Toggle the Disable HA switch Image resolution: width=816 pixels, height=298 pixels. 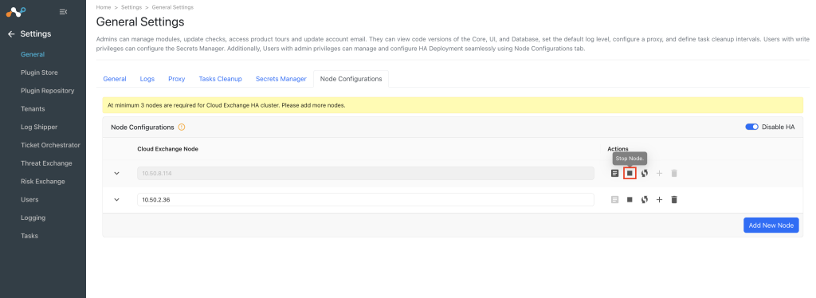pos(751,127)
